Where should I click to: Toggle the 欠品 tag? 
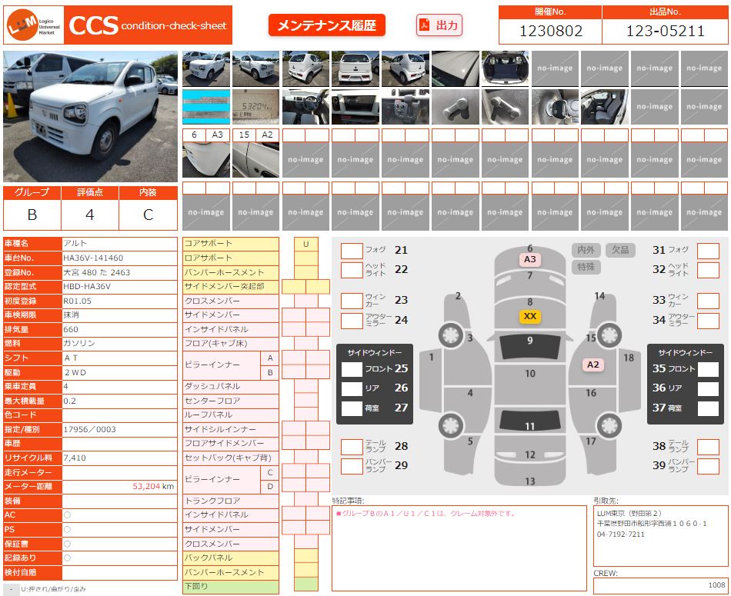tap(620, 250)
